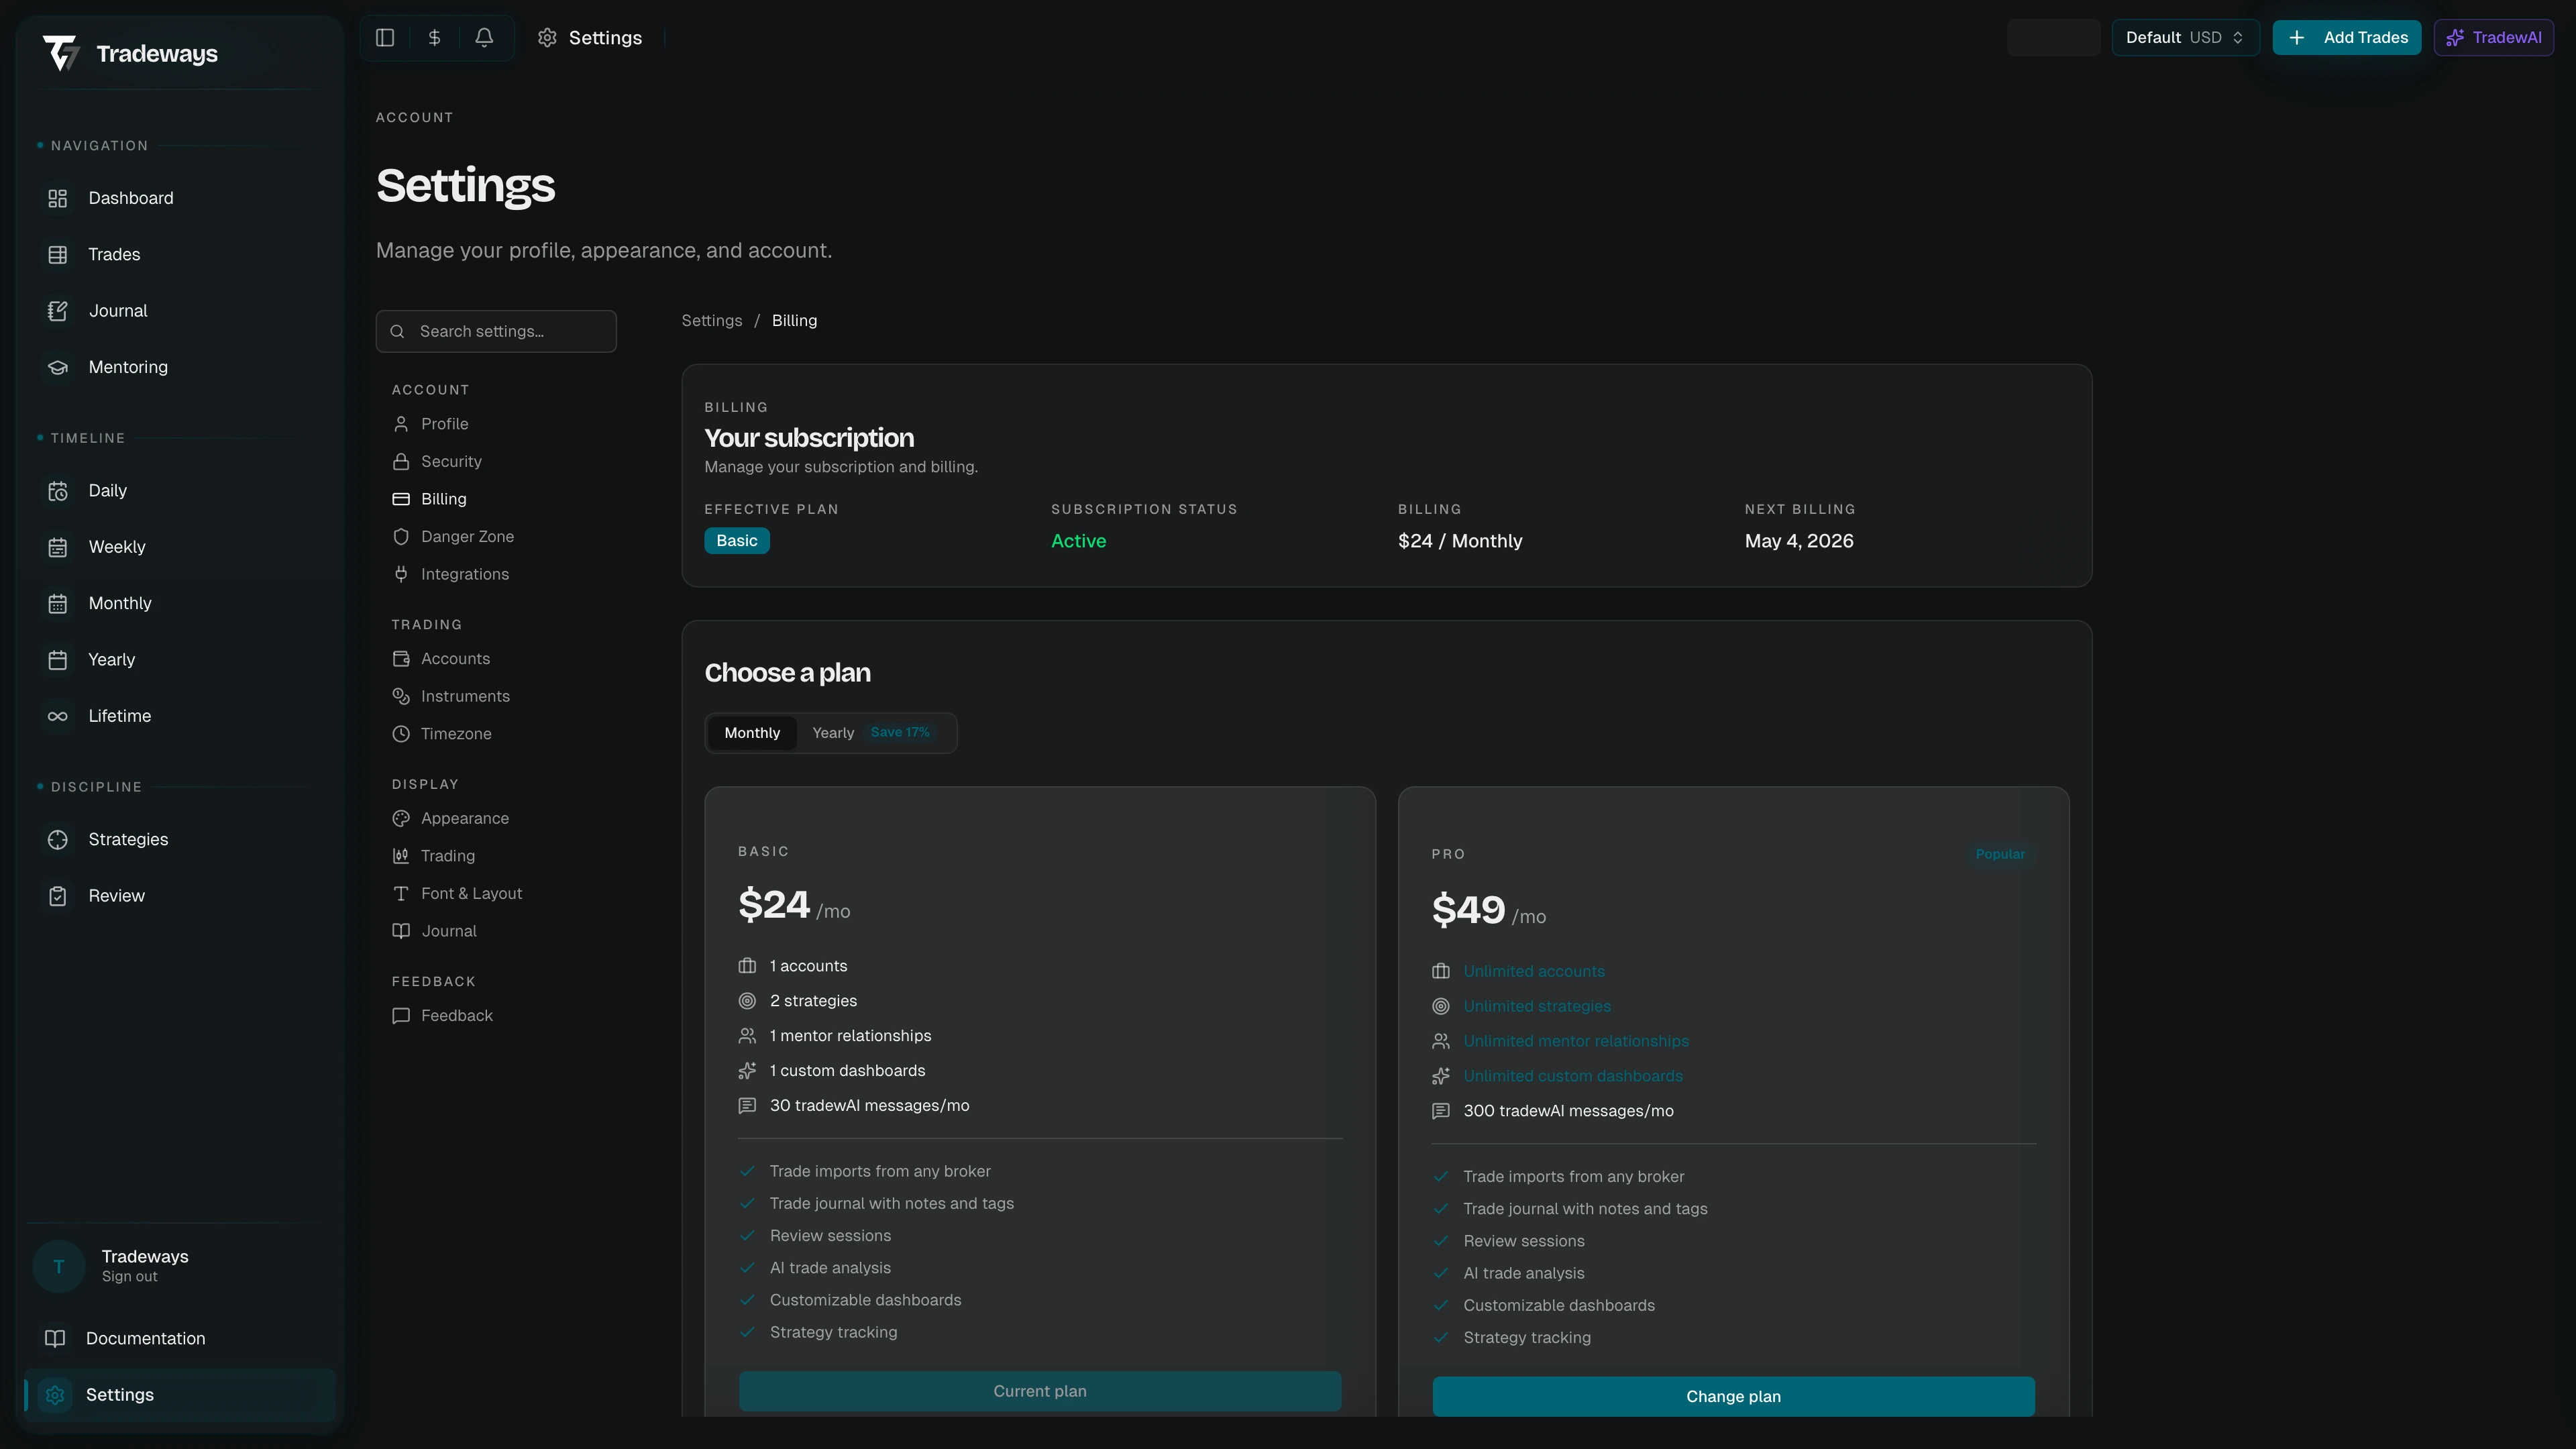Expand the Danger Zone settings entry
Screen dimensions: 2576x1449
pos(467,536)
